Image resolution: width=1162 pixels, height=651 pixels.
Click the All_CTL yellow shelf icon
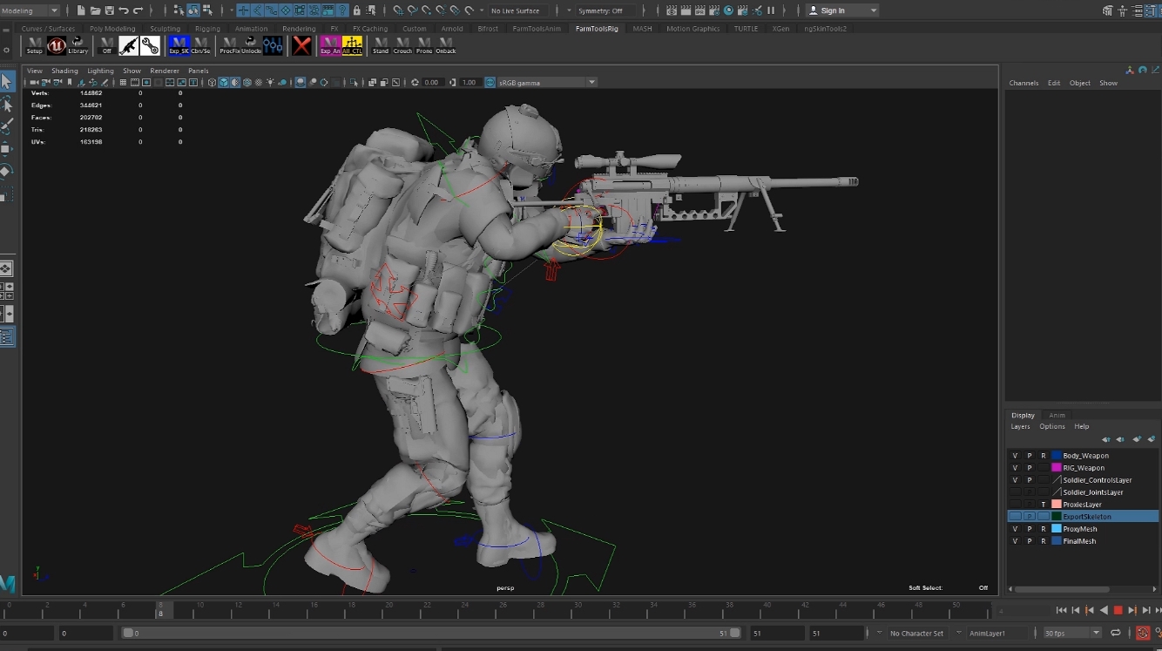[x=352, y=45]
